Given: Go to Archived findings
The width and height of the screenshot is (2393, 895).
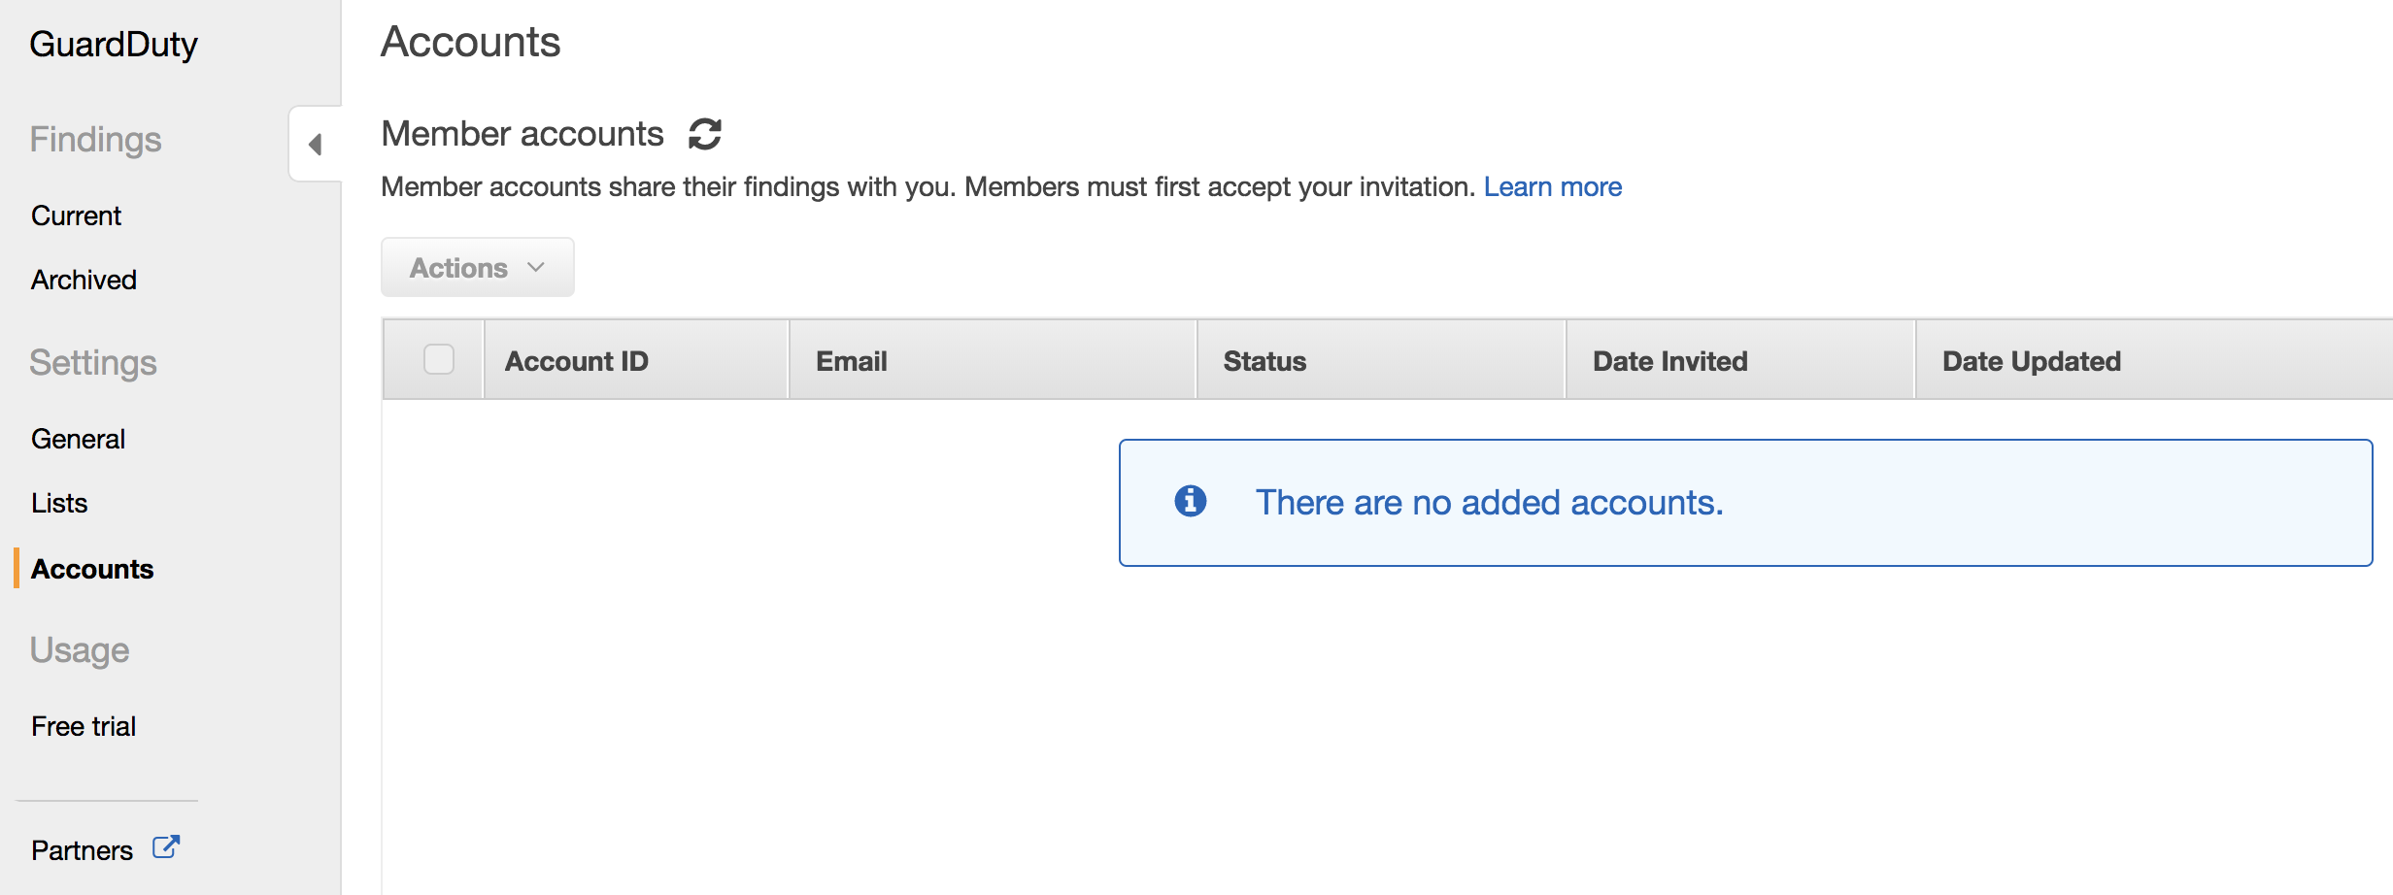Looking at the screenshot, I should pyautogui.click(x=84, y=280).
